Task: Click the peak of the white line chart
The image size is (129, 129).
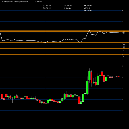Action: (90, 30)
